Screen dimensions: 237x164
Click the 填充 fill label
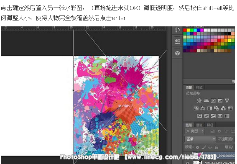point(229,147)
